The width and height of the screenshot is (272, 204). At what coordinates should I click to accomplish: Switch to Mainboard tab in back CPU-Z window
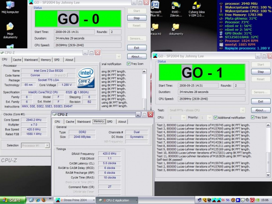tap(31, 60)
